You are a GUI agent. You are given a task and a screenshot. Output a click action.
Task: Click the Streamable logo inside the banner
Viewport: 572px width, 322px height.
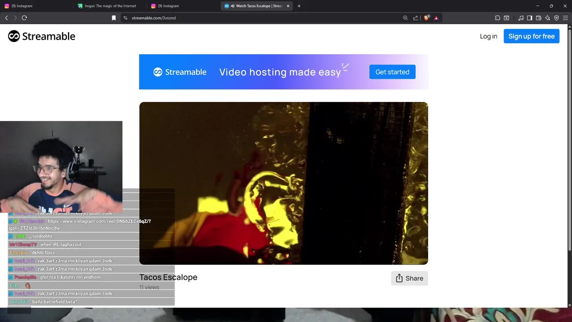(x=180, y=72)
